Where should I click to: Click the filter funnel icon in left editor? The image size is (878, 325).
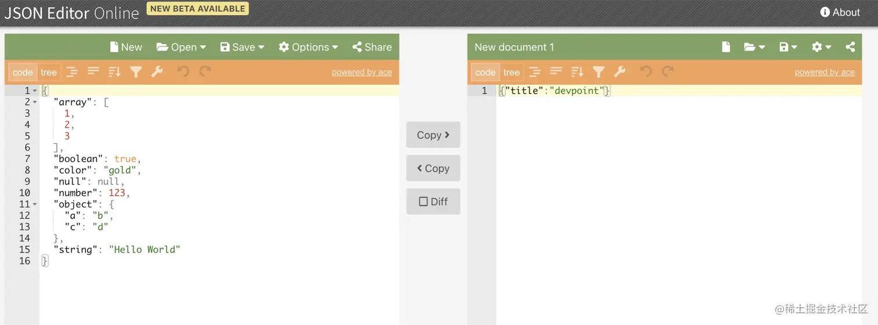tap(136, 72)
